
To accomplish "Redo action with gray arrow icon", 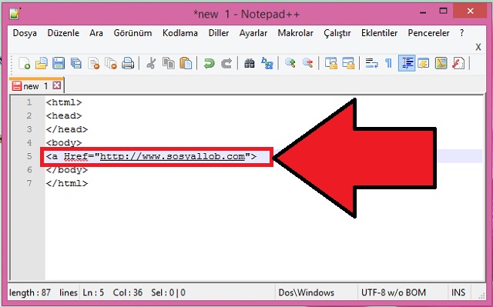I will coord(226,63).
